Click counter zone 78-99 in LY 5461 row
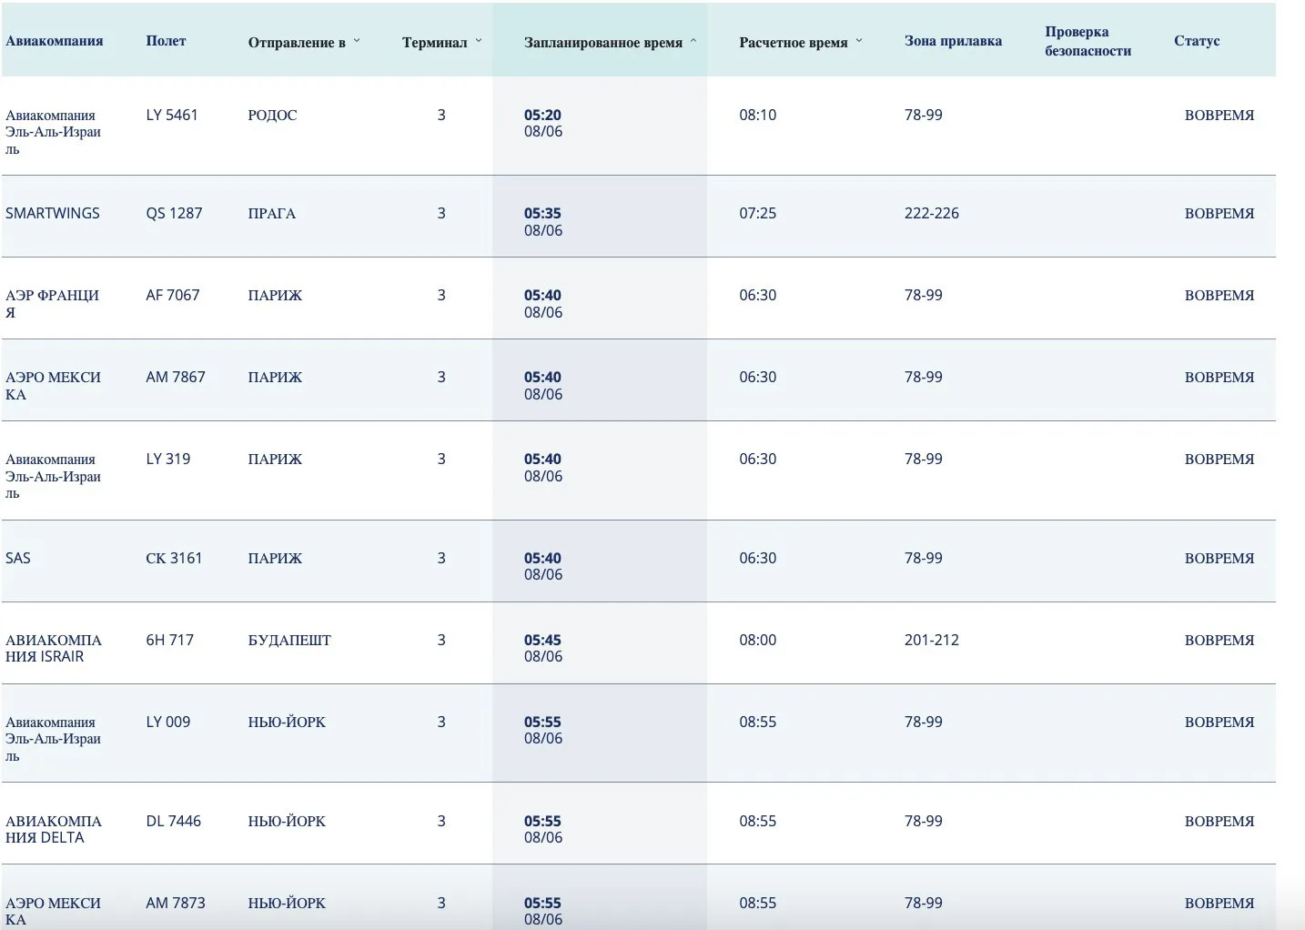 [924, 115]
